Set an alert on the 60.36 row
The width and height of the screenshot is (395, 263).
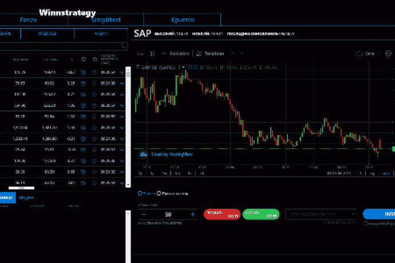point(83,172)
